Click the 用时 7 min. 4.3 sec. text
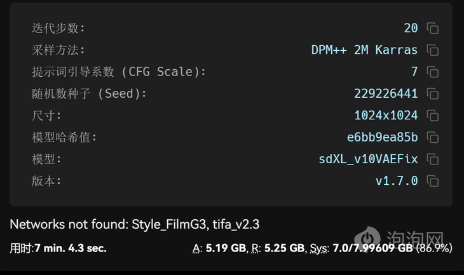This screenshot has width=464, height=275. pyautogui.click(x=58, y=248)
